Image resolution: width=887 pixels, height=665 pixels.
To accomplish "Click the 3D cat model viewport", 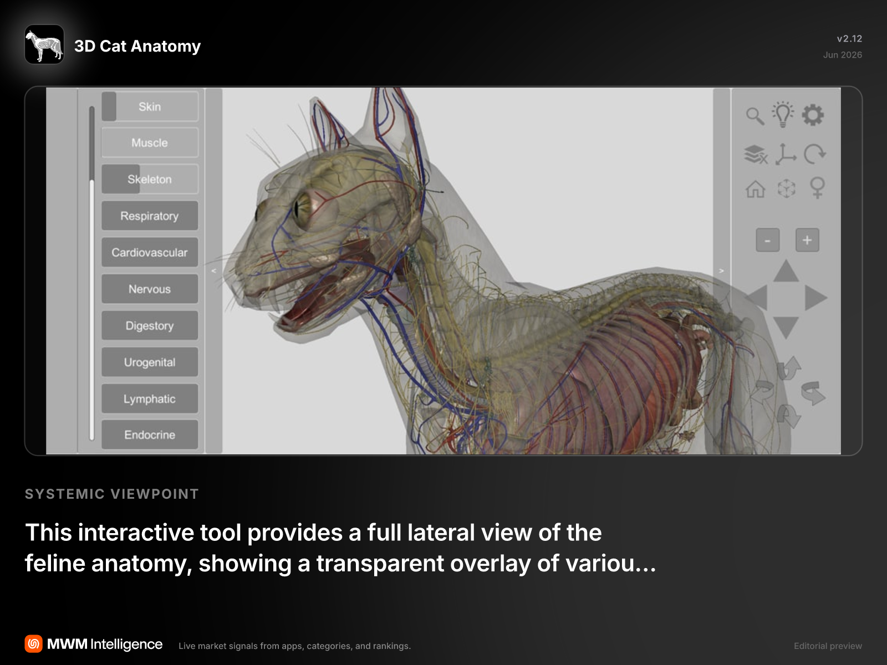I will [467, 271].
